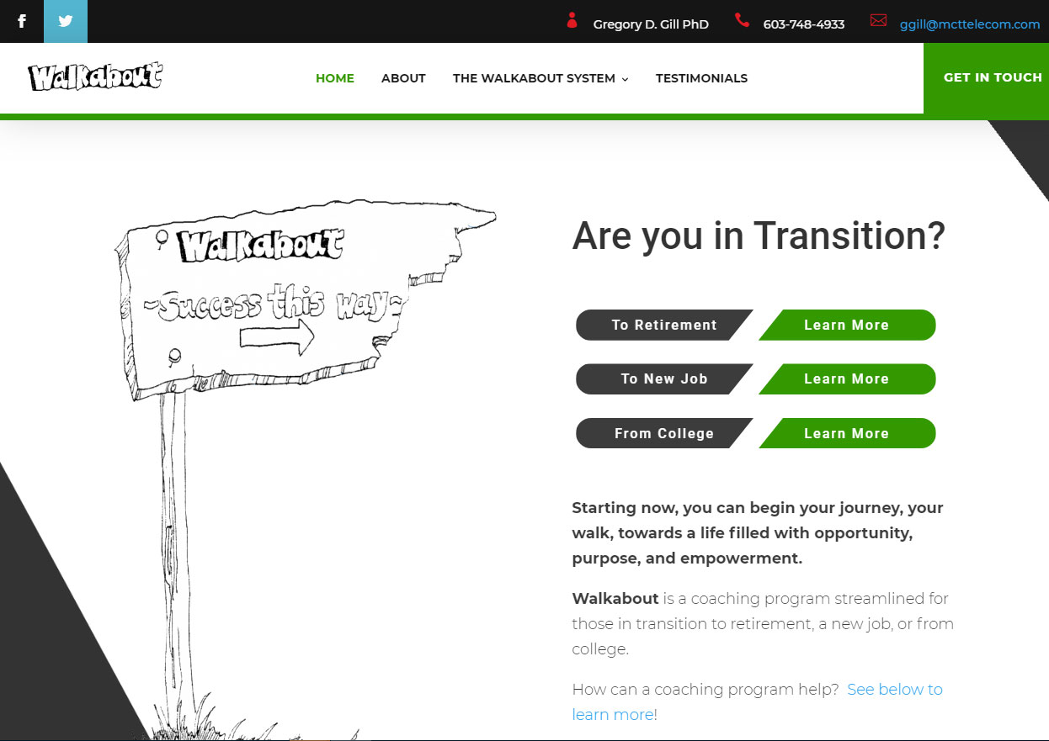Select the dark To Retirement label
Viewport: 1049px width, 741px height.
(663, 326)
